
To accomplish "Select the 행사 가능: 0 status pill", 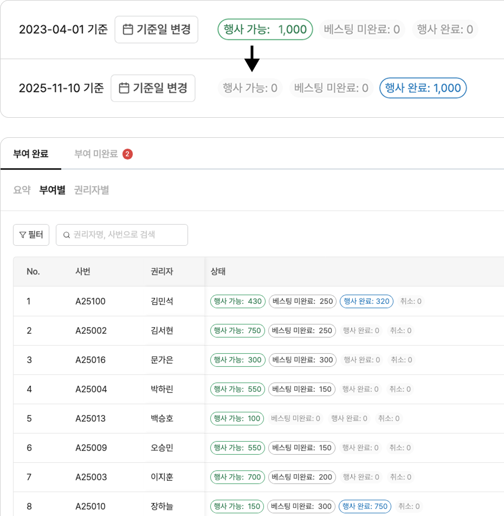I will (250, 88).
